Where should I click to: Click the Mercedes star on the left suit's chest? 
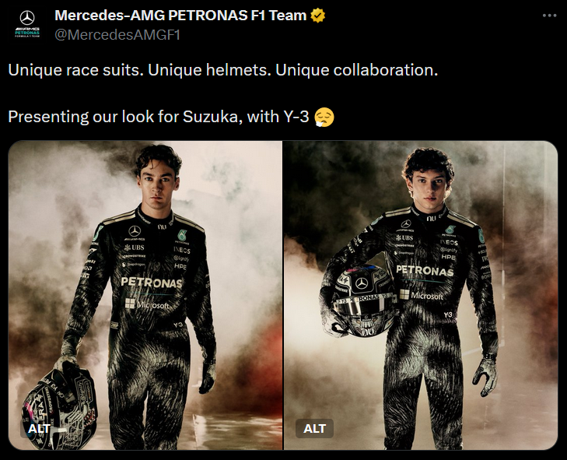click(135, 231)
